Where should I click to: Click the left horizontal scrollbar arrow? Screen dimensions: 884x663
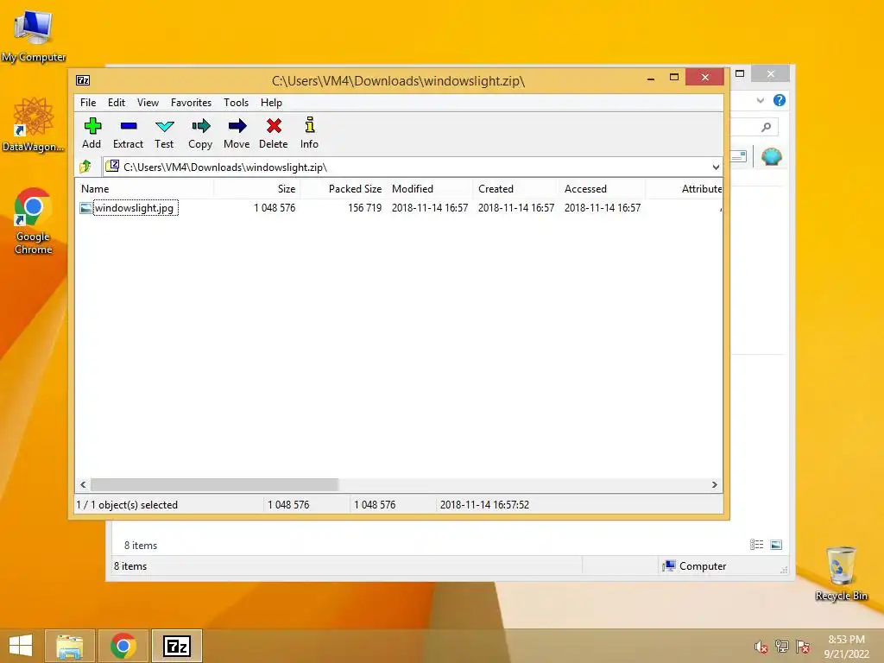coord(84,485)
